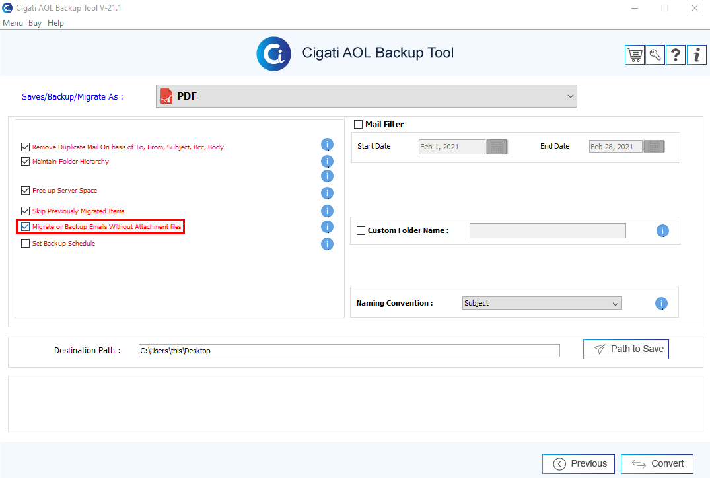This screenshot has height=478, width=710.
Task: View info for Set Backup Schedule
Action: tap(328, 244)
